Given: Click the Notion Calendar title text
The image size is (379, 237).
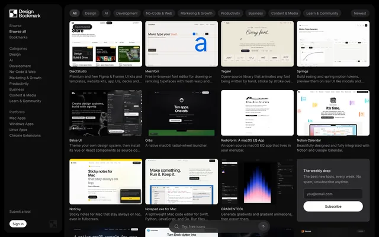Looking at the screenshot, I should [x=309, y=140].
